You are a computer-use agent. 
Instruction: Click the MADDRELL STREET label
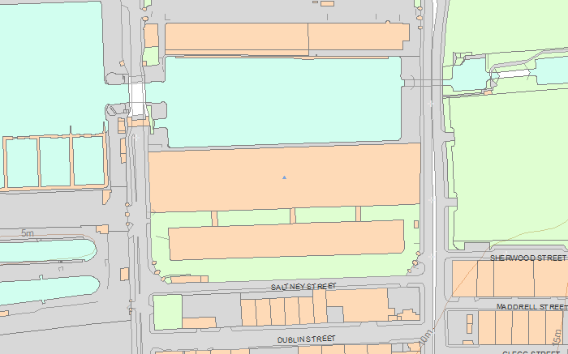coord(531,307)
